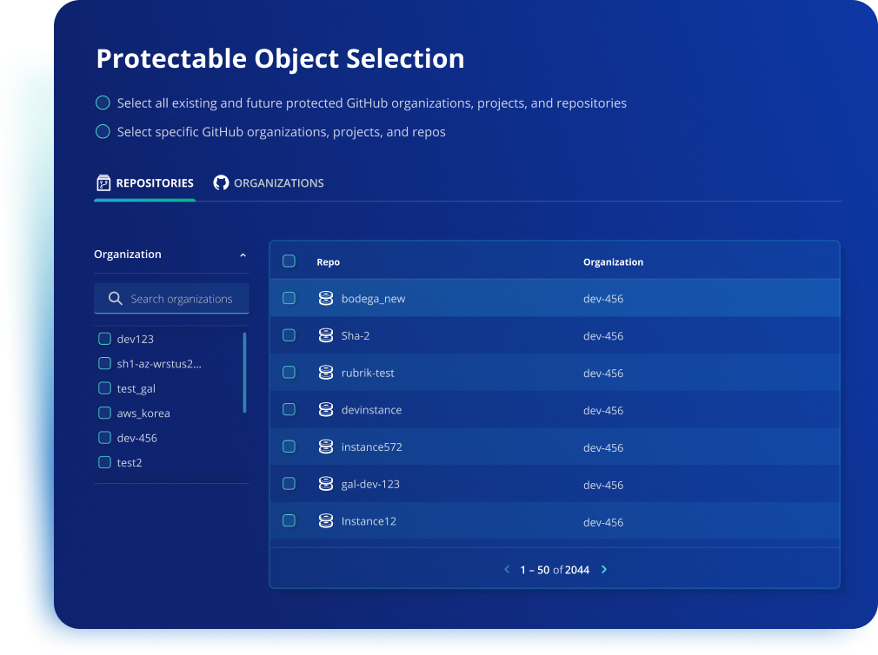Click the repository jar icon on Repositories tab
This screenshot has height=655, width=878.
click(x=103, y=182)
